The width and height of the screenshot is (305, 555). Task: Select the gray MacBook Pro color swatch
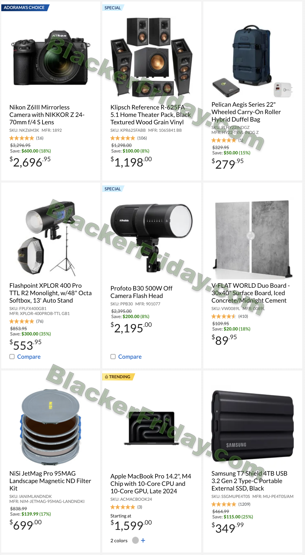135,540
